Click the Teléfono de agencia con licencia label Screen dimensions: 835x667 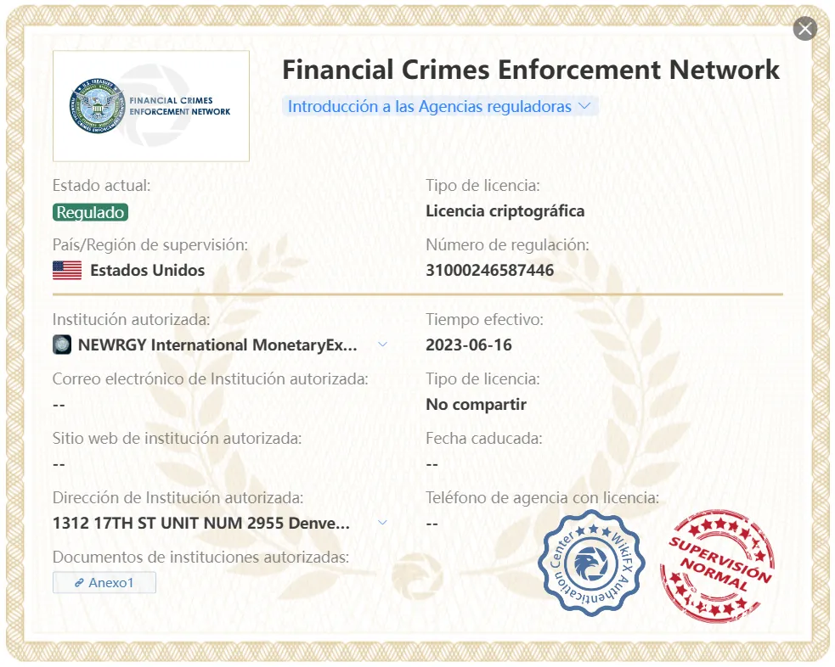(x=543, y=498)
